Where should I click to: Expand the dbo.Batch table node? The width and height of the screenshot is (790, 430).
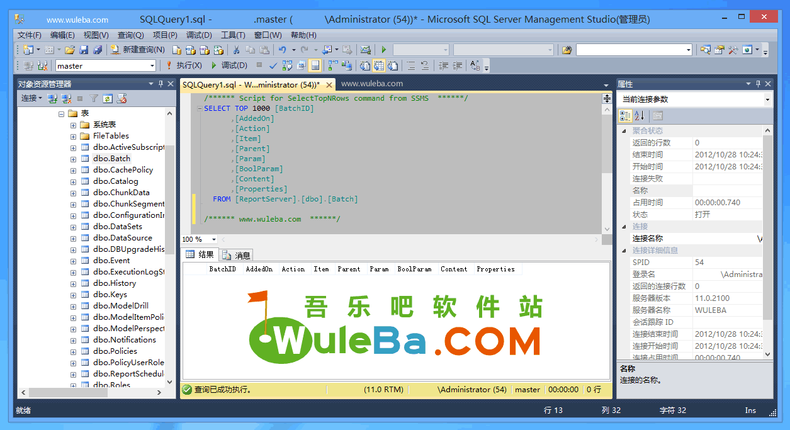(x=74, y=159)
